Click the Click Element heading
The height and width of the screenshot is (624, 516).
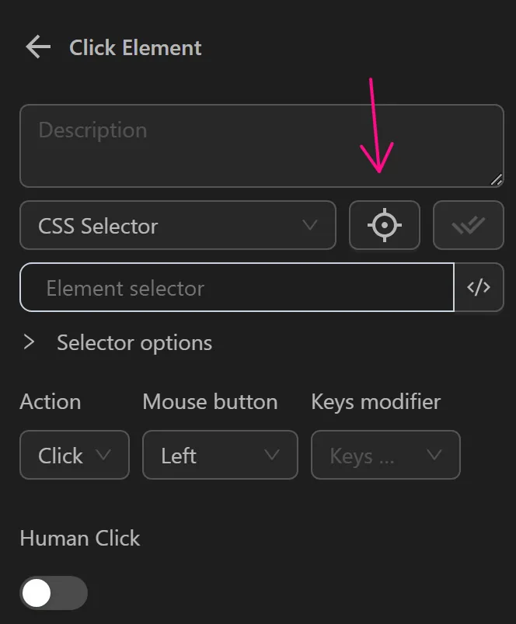coord(135,47)
